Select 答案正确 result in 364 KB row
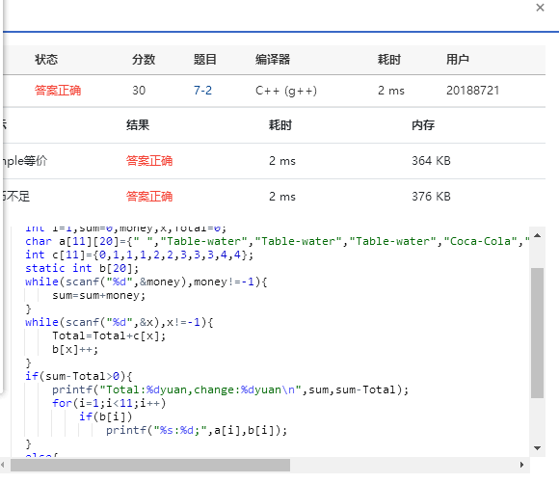Screen dimensions: 559x483 (149, 161)
